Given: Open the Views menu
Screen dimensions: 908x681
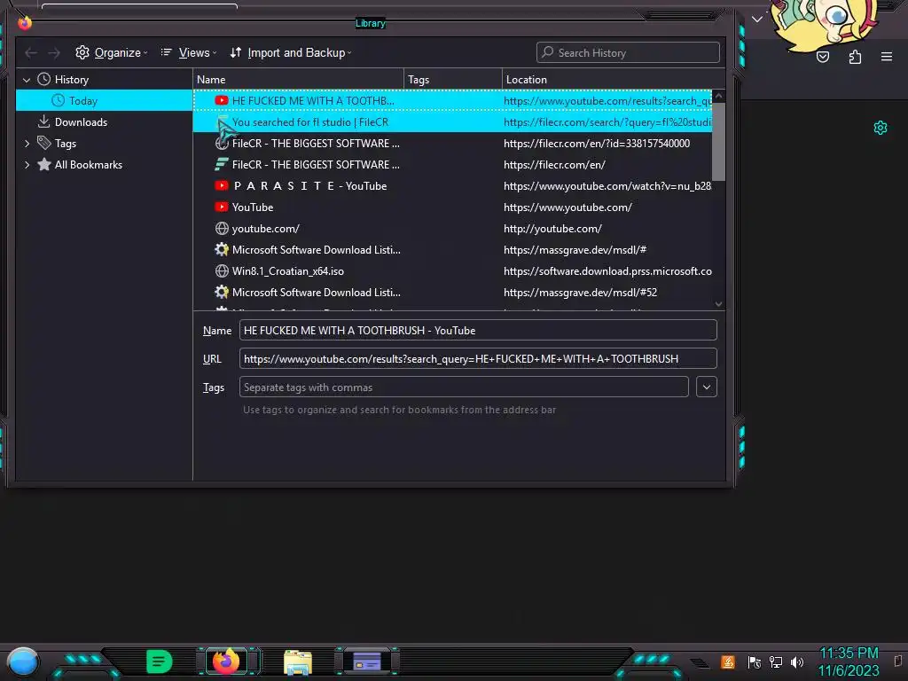Looking at the screenshot, I should tap(189, 52).
